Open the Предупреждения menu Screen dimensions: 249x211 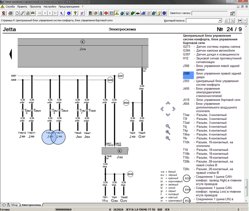pos(69,7)
